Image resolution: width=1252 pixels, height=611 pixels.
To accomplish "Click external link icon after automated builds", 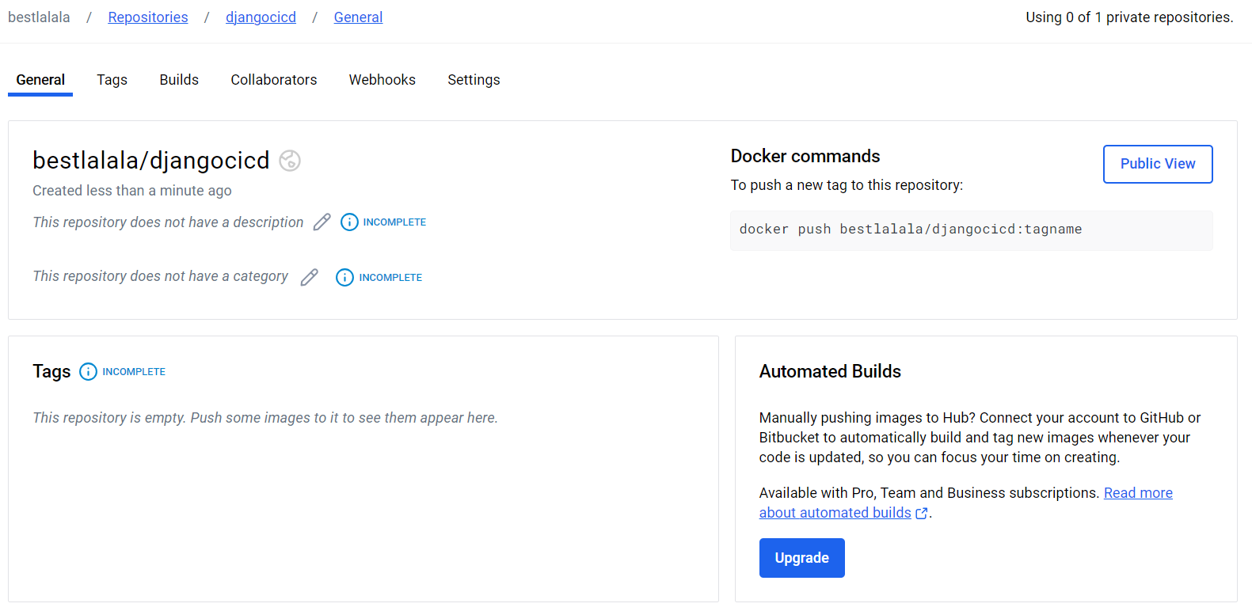I will coord(922,514).
